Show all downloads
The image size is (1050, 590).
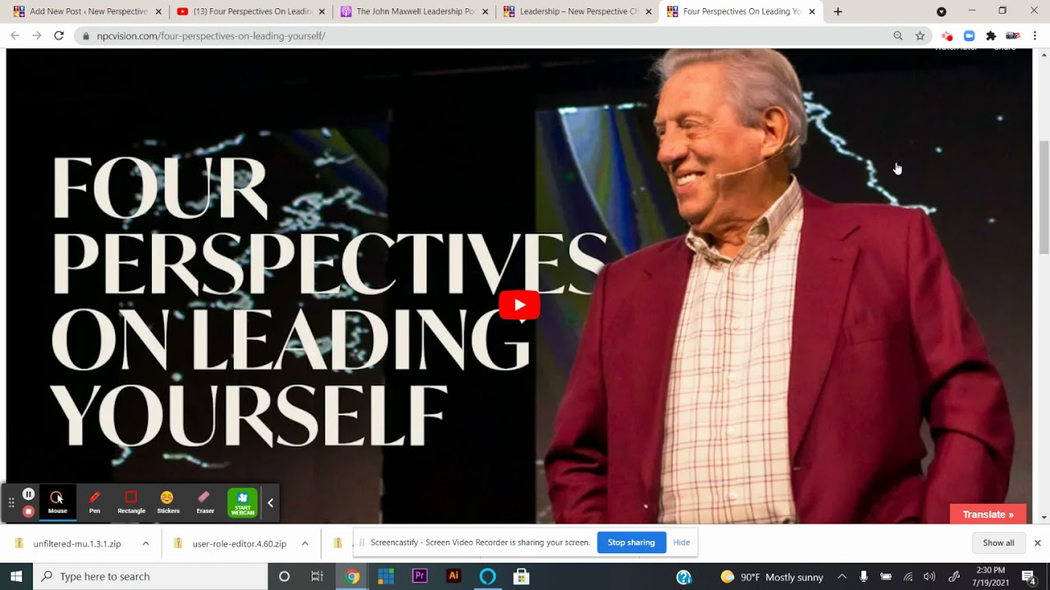(998, 542)
